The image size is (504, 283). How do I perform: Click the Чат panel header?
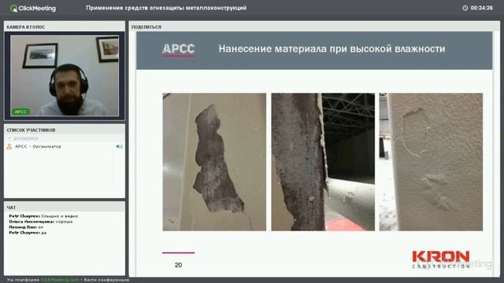tap(65, 208)
